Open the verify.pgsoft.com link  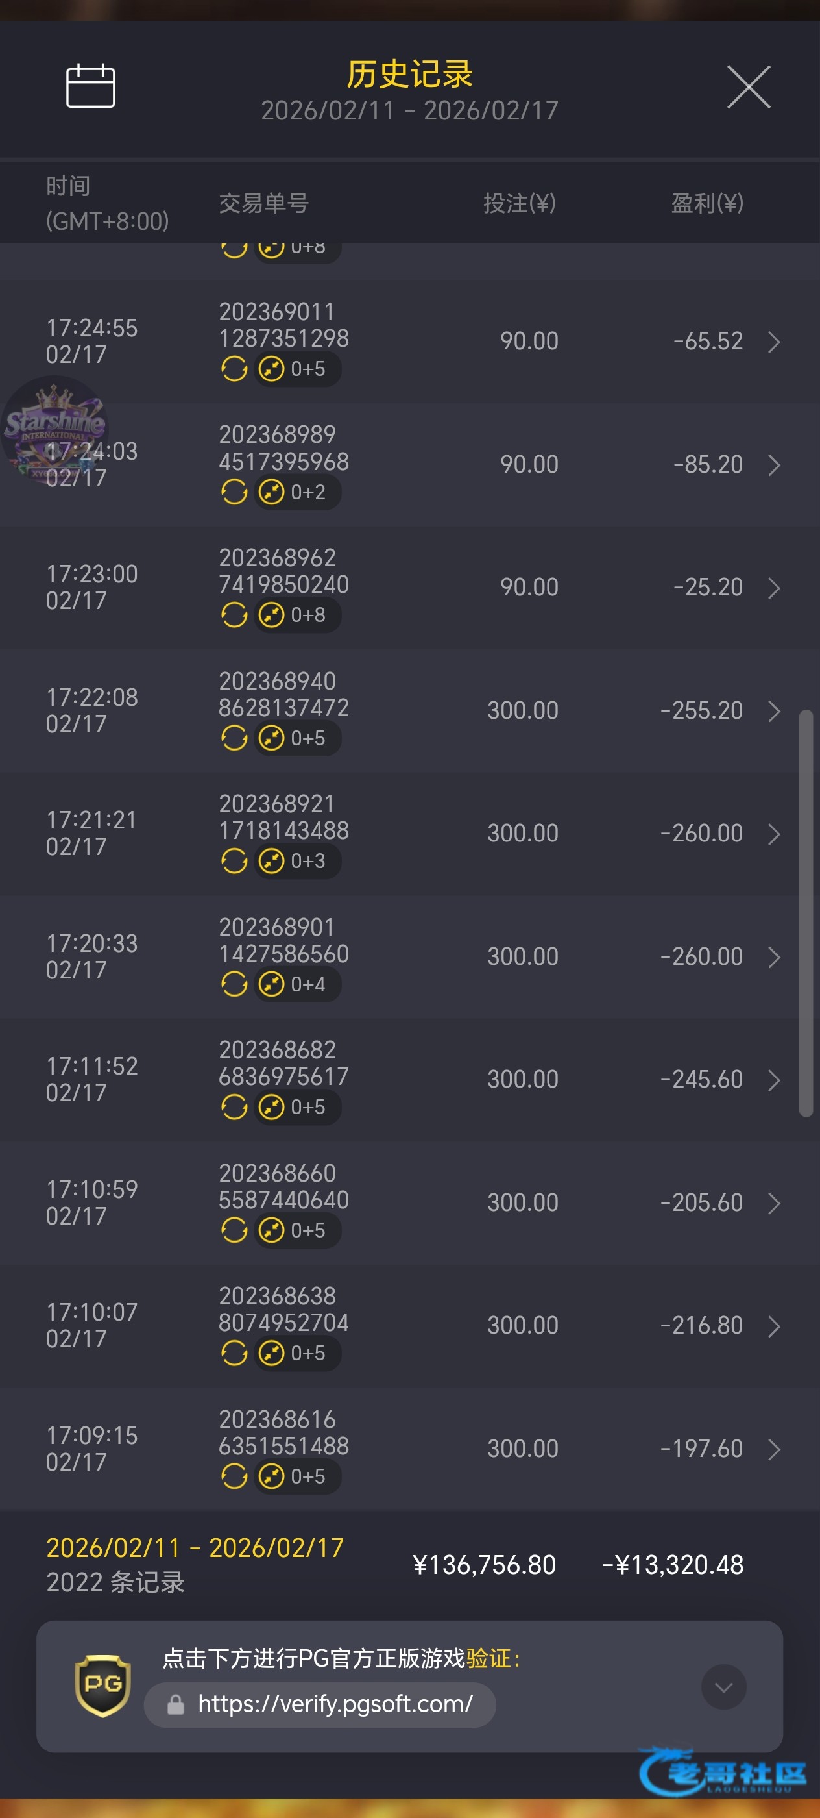(335, 1704)
